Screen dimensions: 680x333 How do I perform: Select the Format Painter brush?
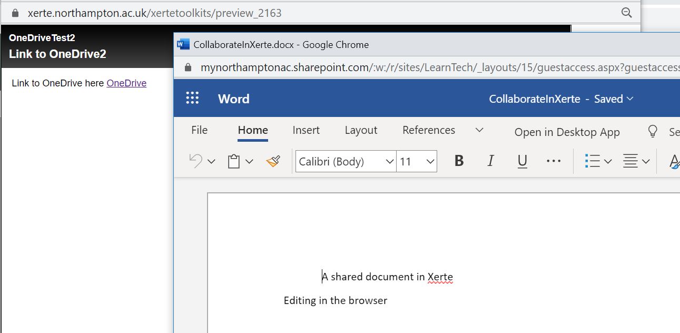pos(273,161)
